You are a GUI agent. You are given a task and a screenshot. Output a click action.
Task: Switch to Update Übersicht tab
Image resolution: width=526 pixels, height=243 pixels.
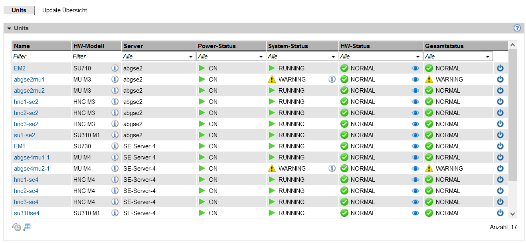pos(65,10)
